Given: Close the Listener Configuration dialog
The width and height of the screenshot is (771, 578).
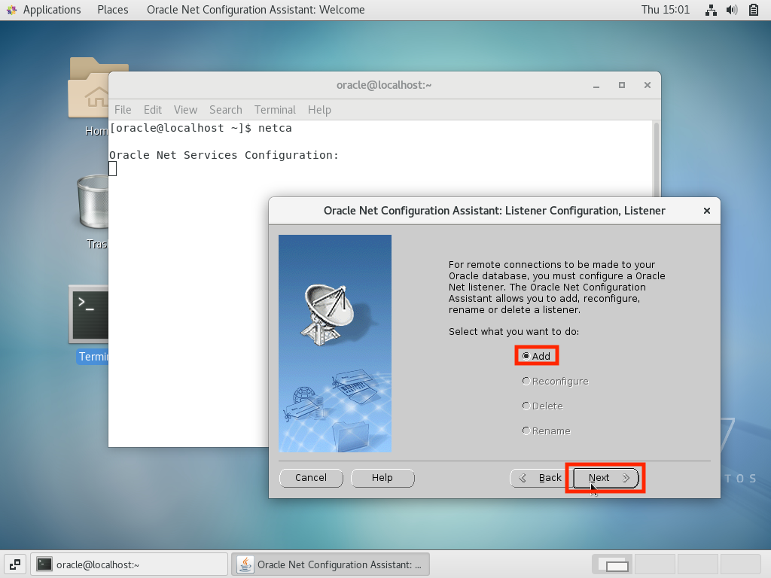Looking at the screenshot, I should pyautogui.click(x=706, y=211).
